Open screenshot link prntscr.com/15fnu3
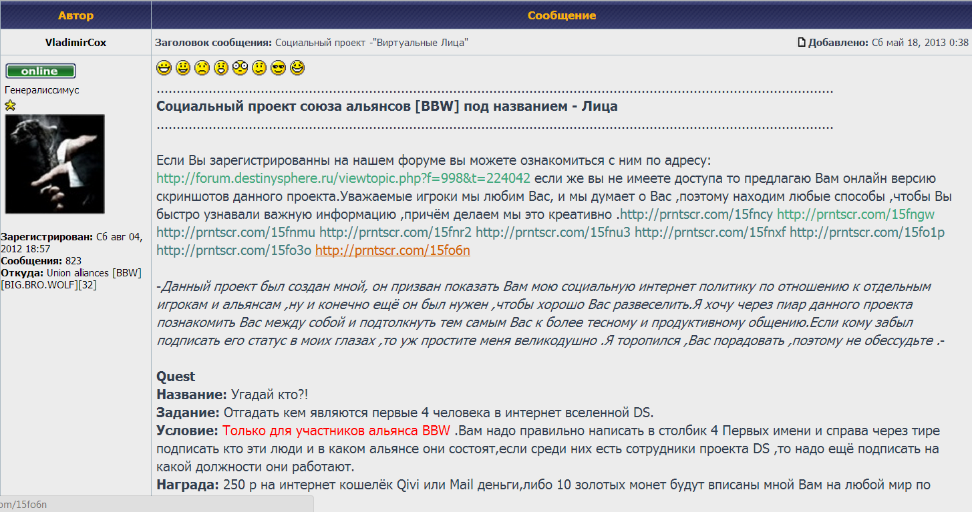The width and height of the screenshot is (972, 512). pos(553,232)
